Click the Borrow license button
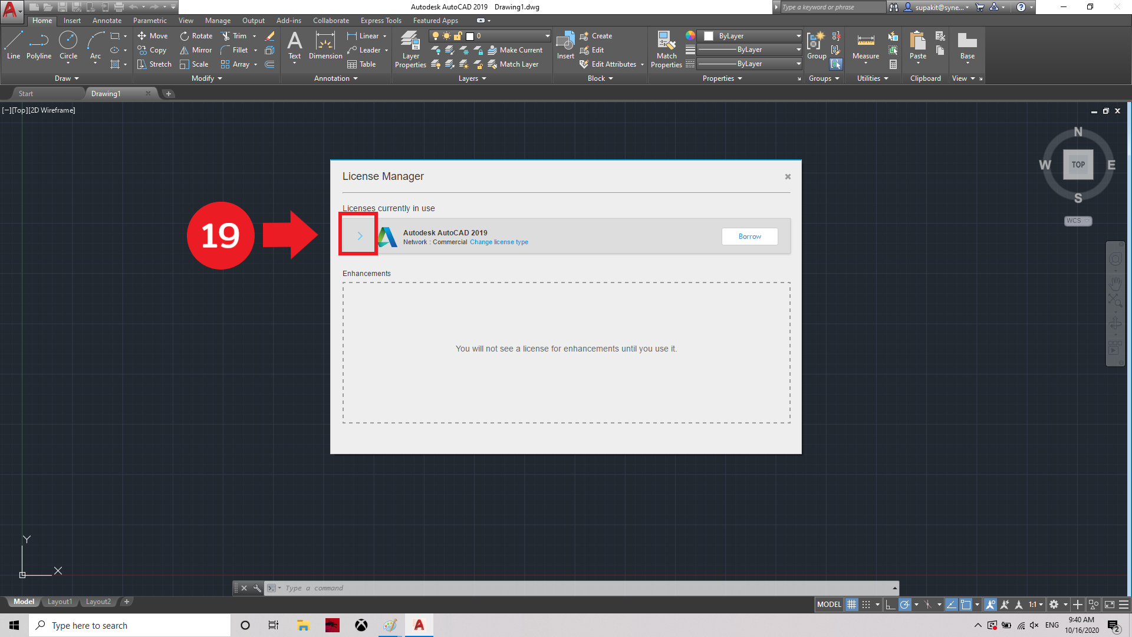This screenshot has width=1132, height=637. tap(749, 237)
